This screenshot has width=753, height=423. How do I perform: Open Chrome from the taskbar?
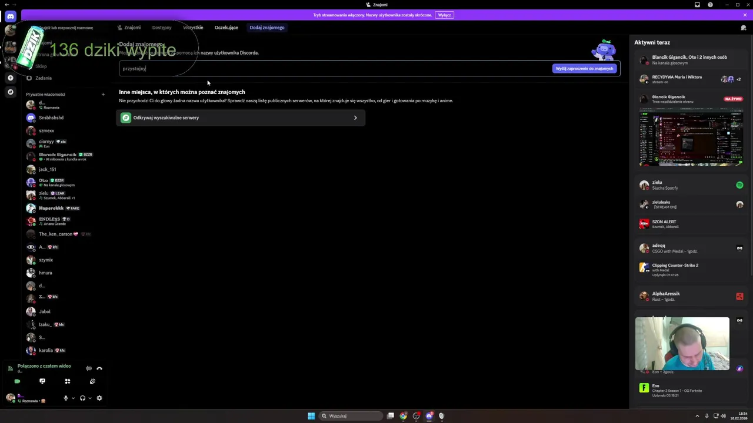pos(403,416)
